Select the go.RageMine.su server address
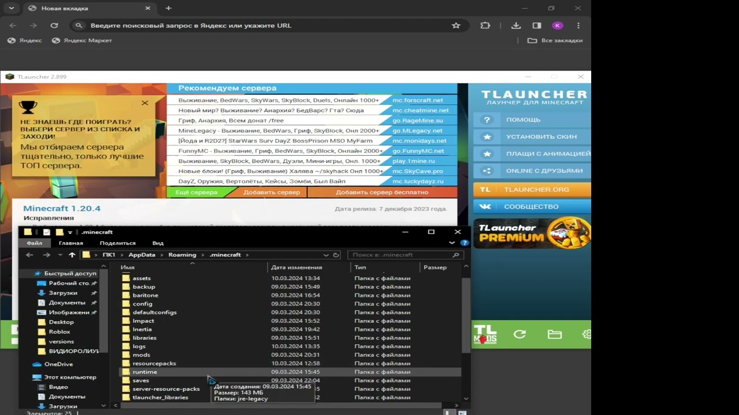 [418, 120]
